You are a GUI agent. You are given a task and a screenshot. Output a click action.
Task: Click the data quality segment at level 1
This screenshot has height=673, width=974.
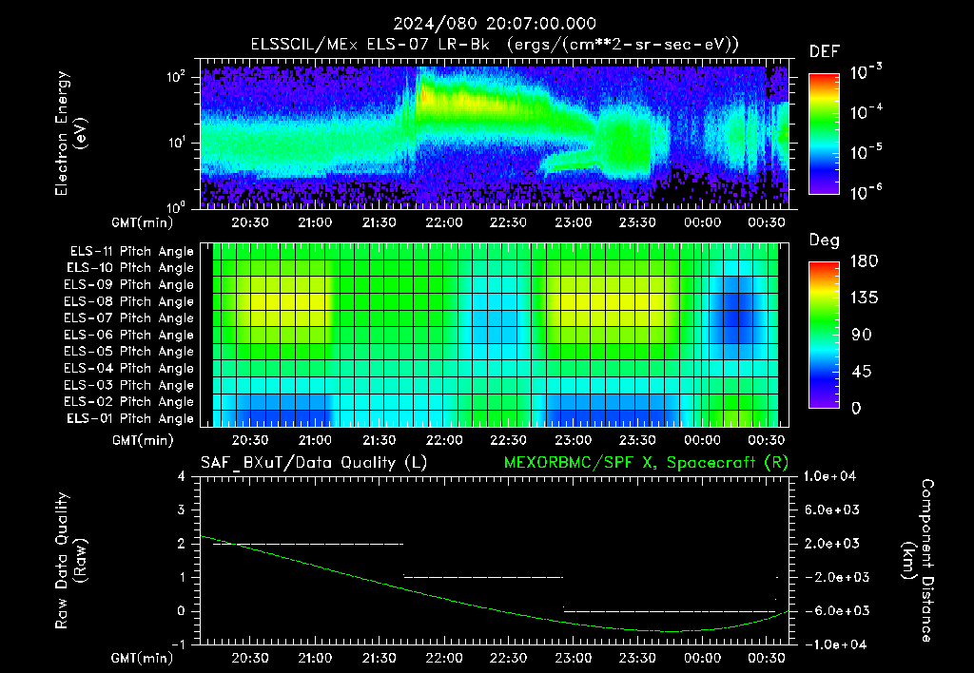pyautogui.click(x=483, y=577)
